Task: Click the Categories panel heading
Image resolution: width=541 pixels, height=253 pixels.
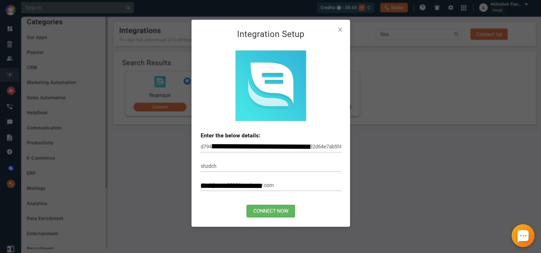Action: tap(45, 22)
